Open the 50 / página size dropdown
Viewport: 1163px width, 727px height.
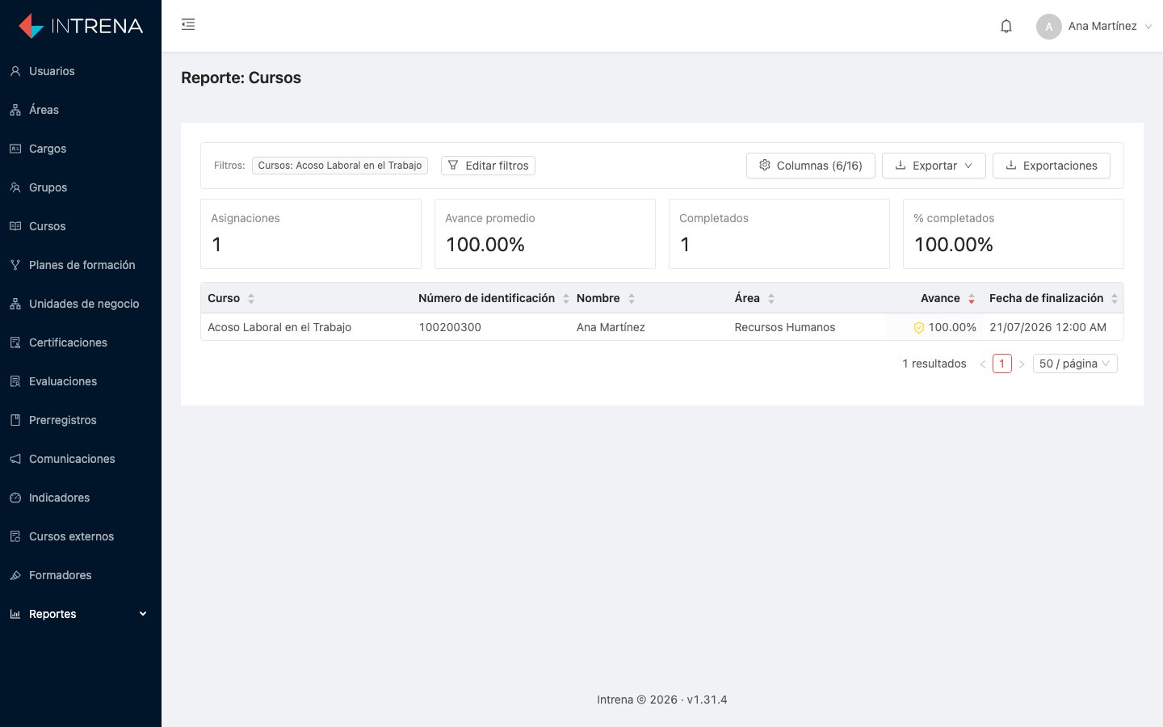tap(1075, 363)
